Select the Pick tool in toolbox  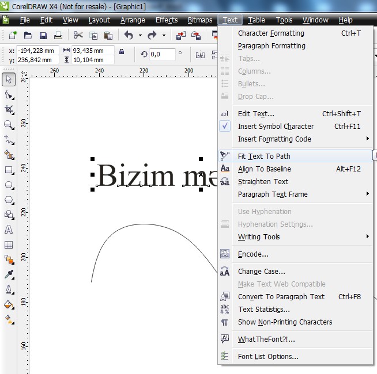9,79
